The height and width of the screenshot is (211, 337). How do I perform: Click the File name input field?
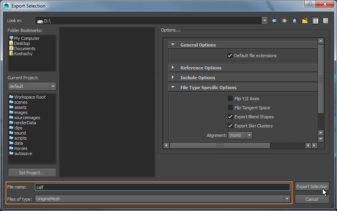tap(162, 187)
